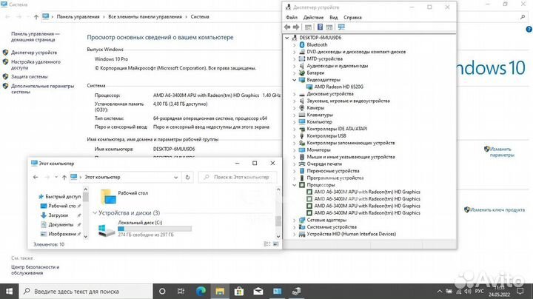Viewport: 533px width, 299px height.
Task: Click Изменить ключ продукта link
Action: coord(497,210)
